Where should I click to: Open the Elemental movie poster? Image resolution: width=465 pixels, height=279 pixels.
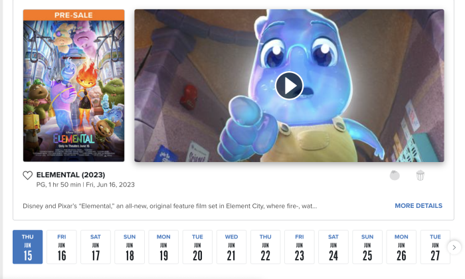[74, 86]
